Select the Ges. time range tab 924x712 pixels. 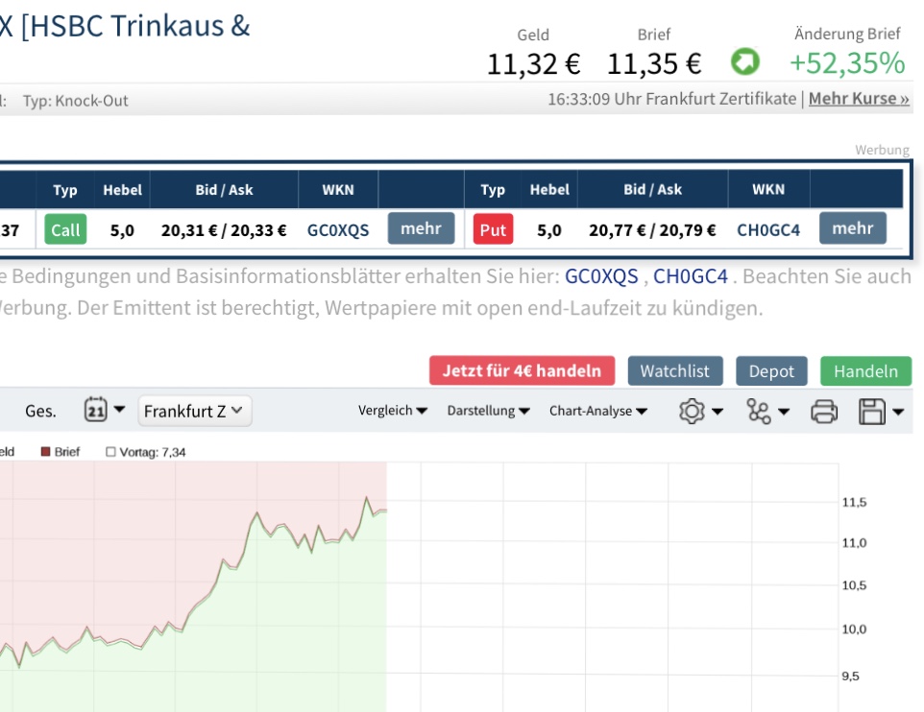point(40,411)
